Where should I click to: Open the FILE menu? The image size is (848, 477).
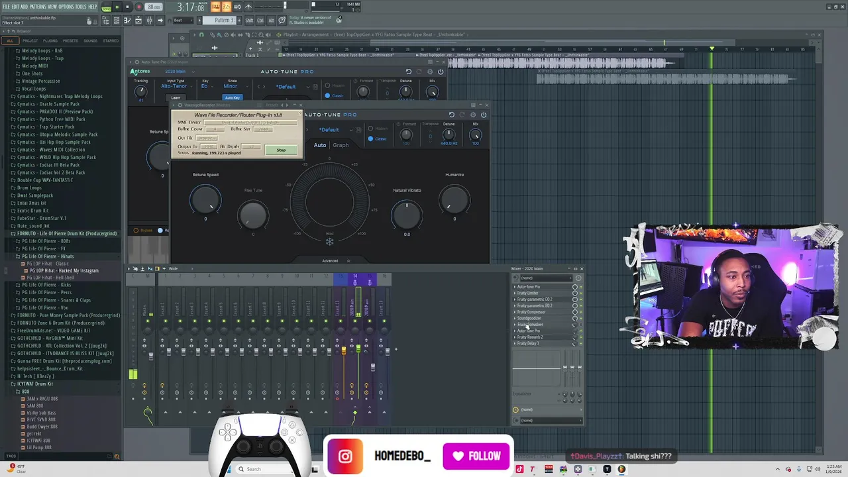pos(6,7)
